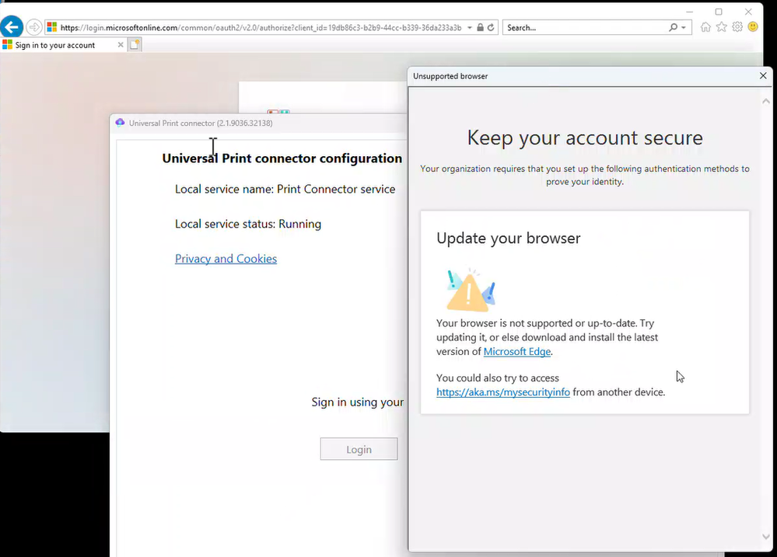Image resolution: width=777 pixels, height=557 pixels.
Task: Refresh the page with the reload icon
Action: [x=491, y=28]
